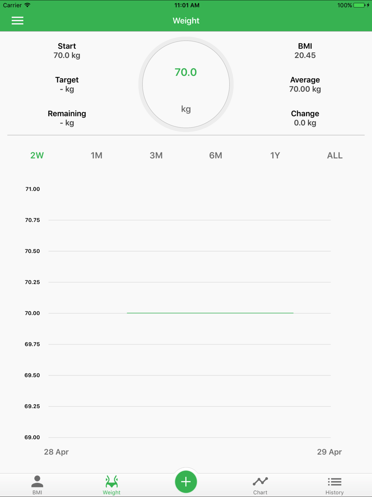This screenshot has width=372, height=497.
Task: Switch to the 1Y time range
Action: tap(275, 155)
